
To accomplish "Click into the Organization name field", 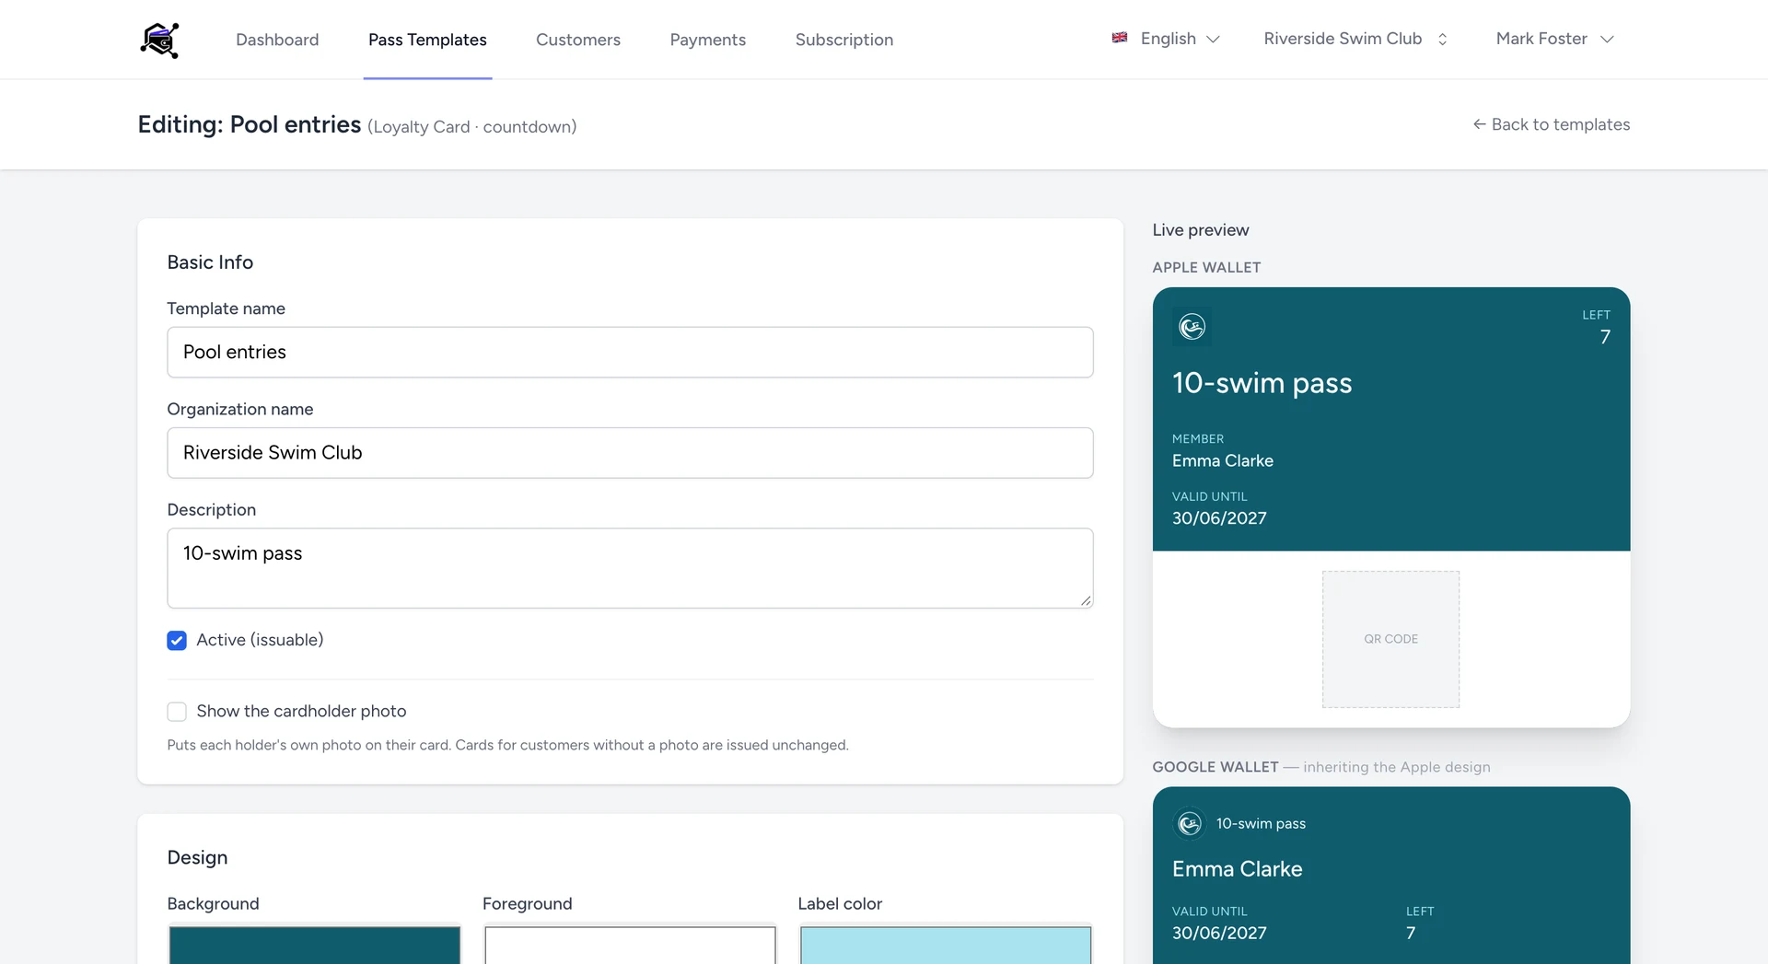I will pyautogui.click(x=630, y=453).
